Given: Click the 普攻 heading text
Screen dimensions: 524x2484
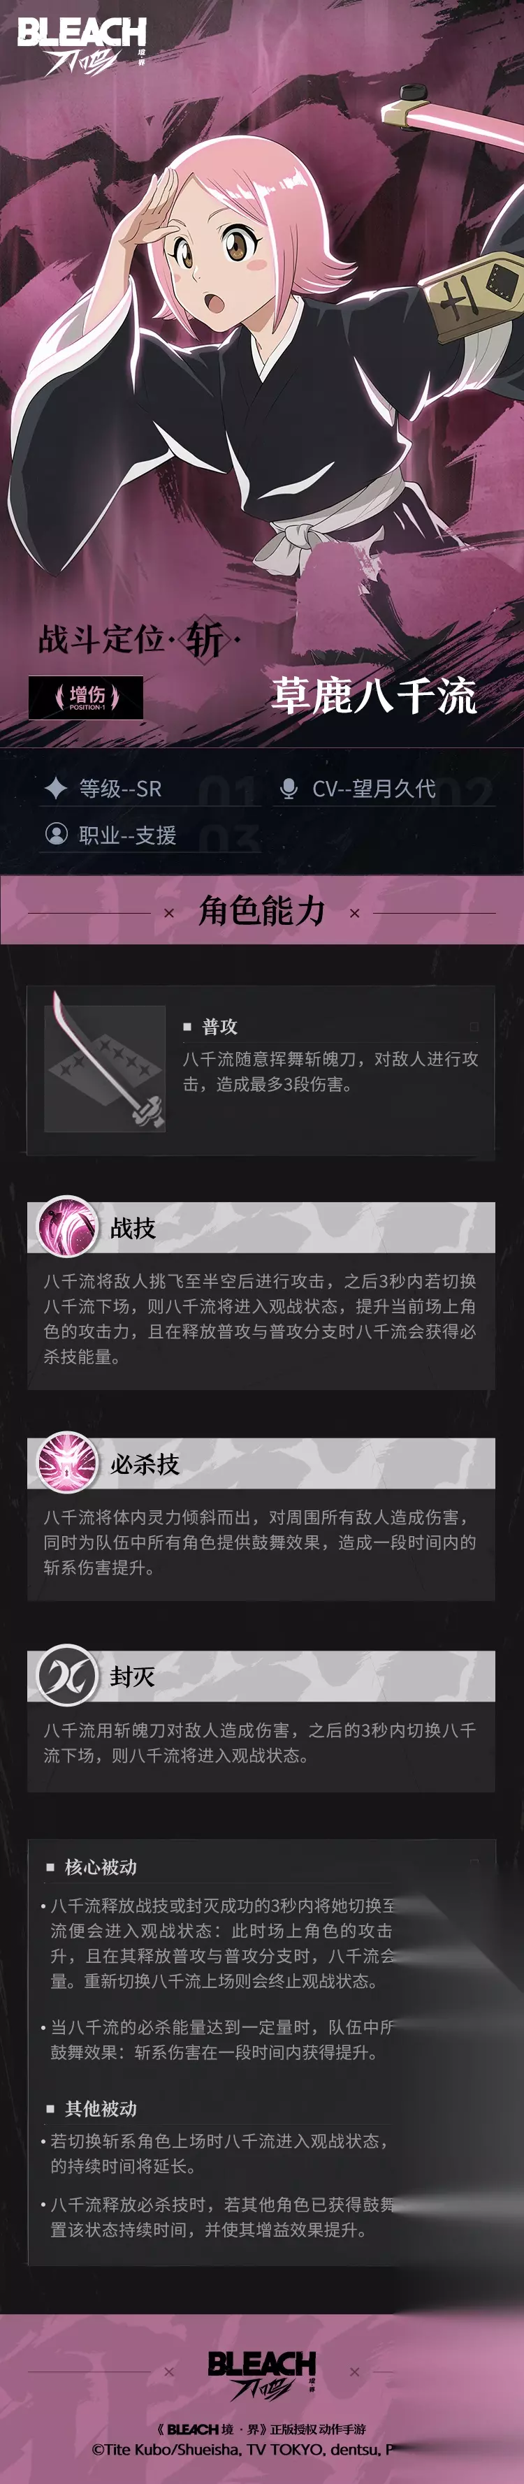Looking at the screenshot, I should coord(220,1026).
